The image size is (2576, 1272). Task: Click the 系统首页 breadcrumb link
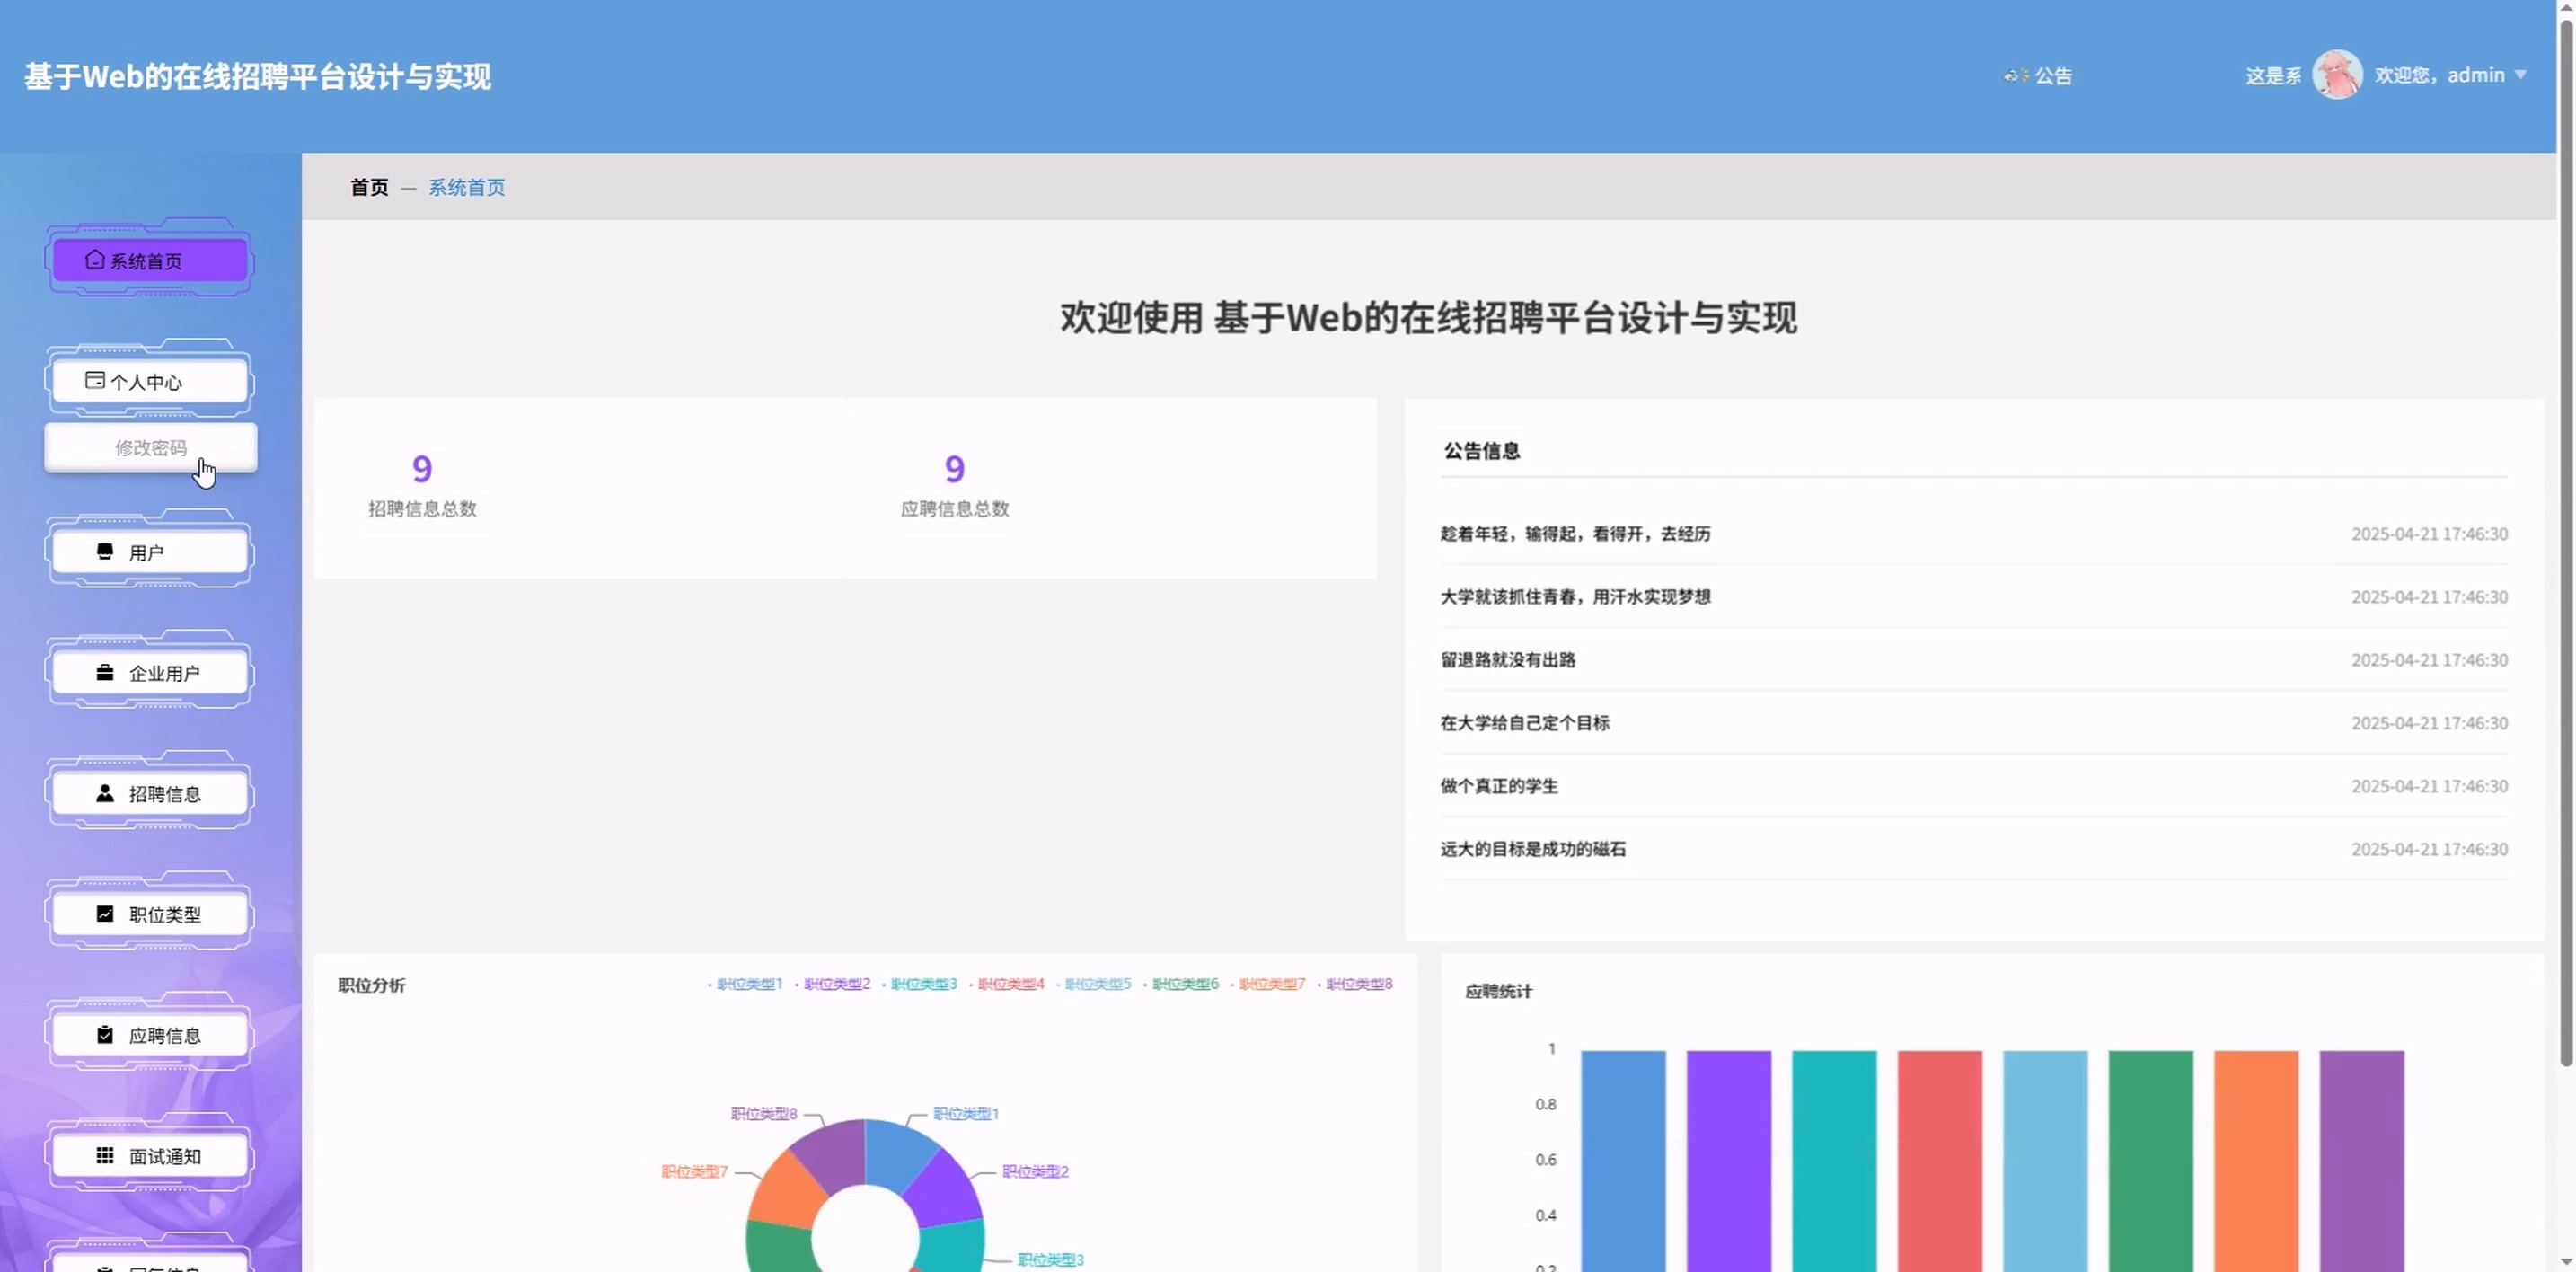click(x=466, y=187)
